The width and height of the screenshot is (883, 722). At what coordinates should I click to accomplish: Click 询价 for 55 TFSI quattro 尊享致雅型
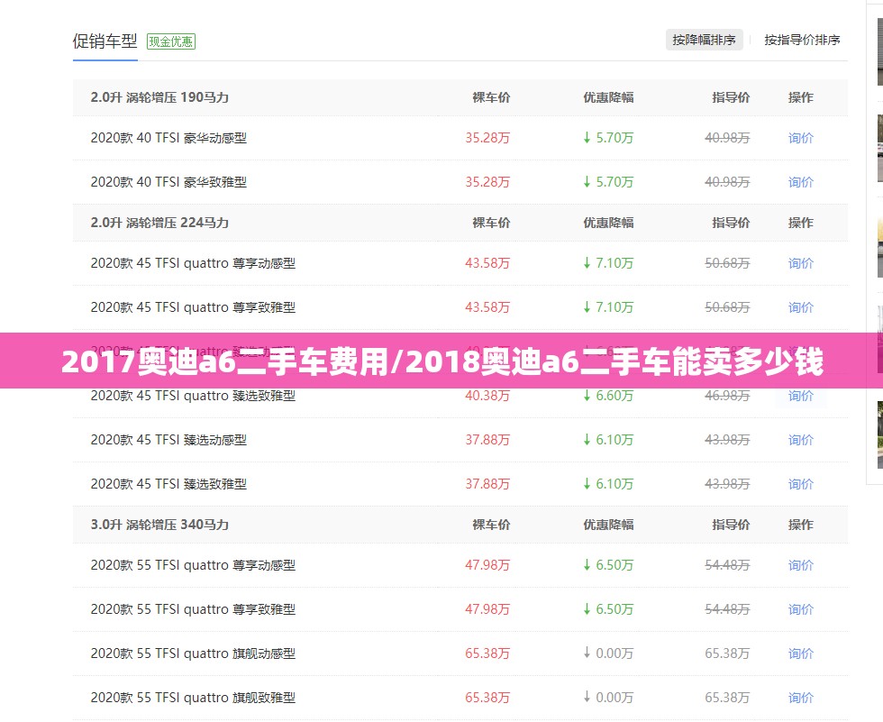tap(801, 609)
